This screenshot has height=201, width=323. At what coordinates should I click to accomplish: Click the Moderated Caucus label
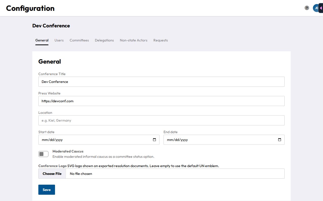(68, 151)
